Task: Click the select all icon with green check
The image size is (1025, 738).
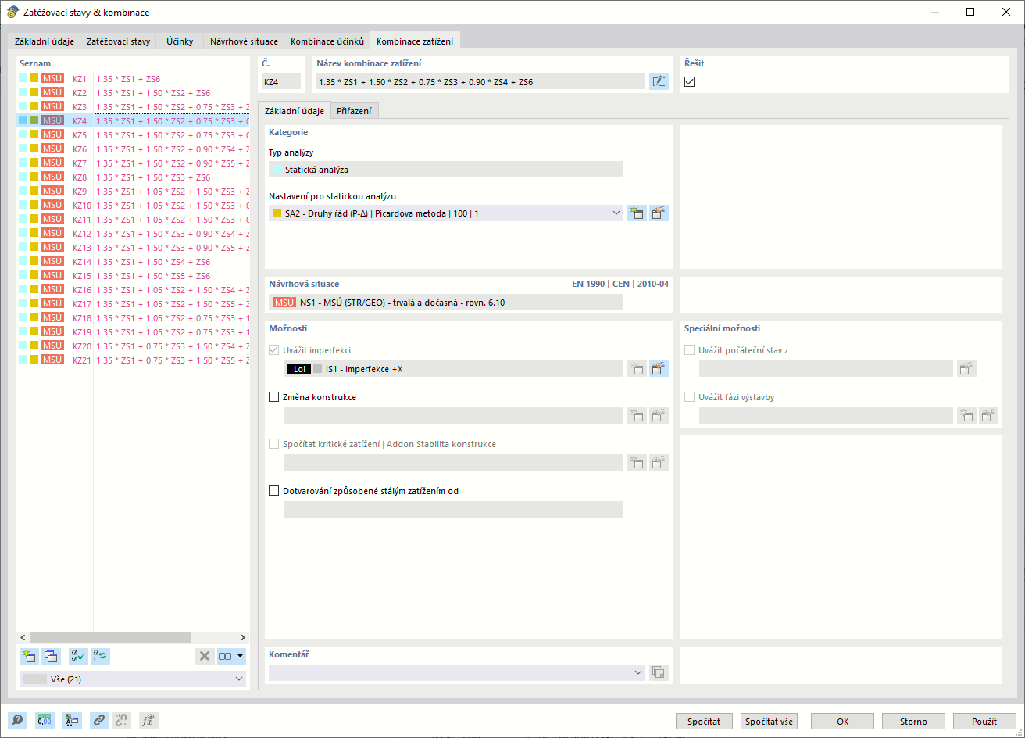Action: [78, 656]
